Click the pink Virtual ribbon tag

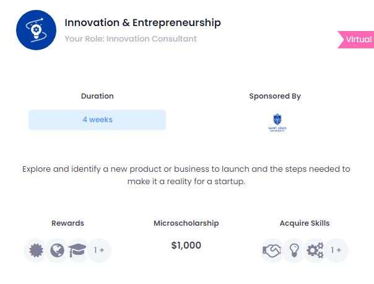[x=355, y=40]
